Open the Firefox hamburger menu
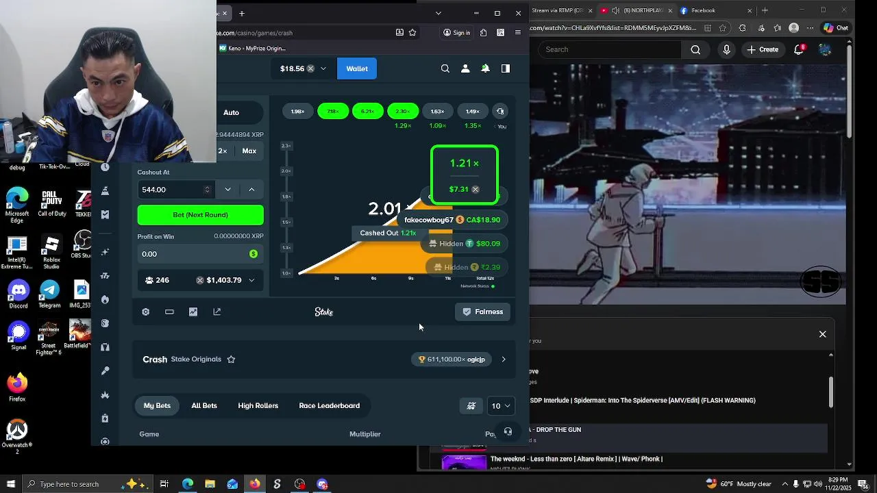Image resolution: width=877 pixels, height=493 pixels. pos(517,32)
